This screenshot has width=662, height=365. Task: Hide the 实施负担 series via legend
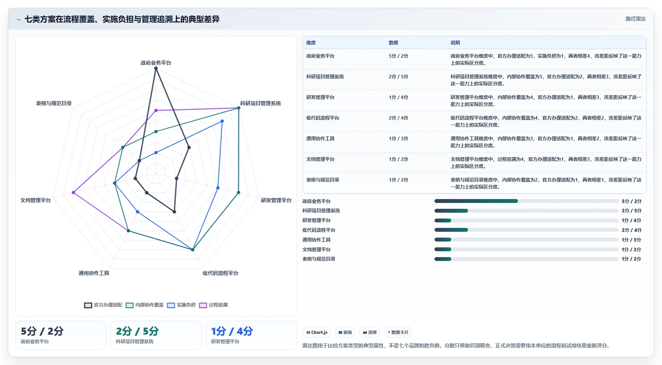[181, 305]
